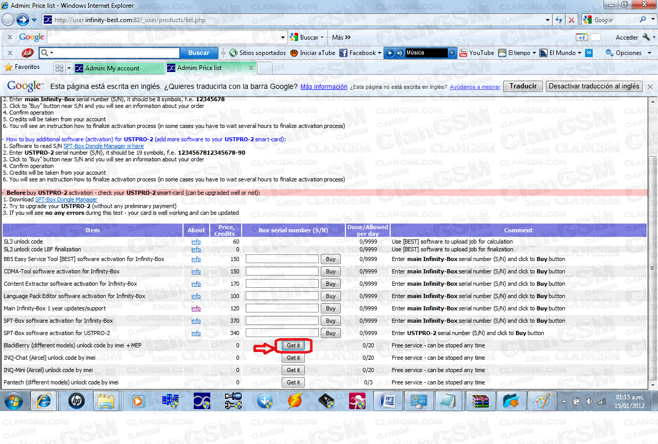
Task: Get the BlackBerry unlock code via Get it
Action: click(293, 345)
